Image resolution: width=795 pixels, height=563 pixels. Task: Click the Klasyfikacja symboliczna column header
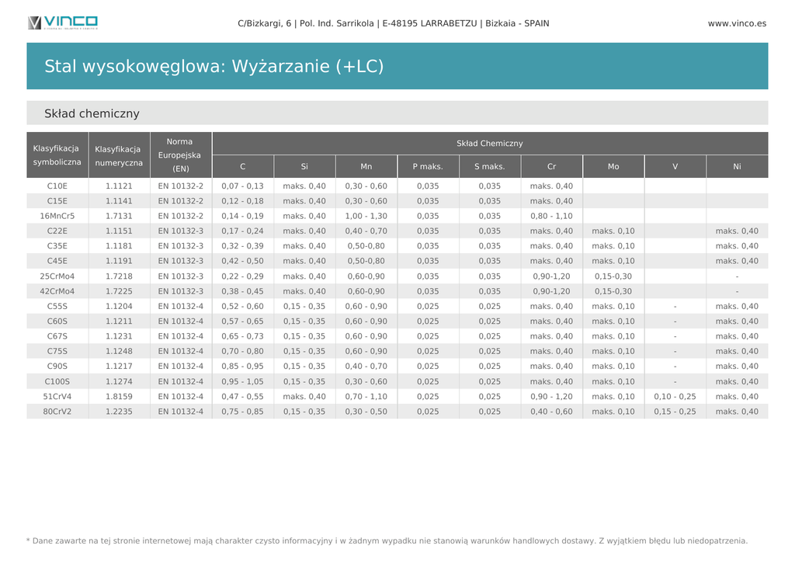click(x=57, y=155)
